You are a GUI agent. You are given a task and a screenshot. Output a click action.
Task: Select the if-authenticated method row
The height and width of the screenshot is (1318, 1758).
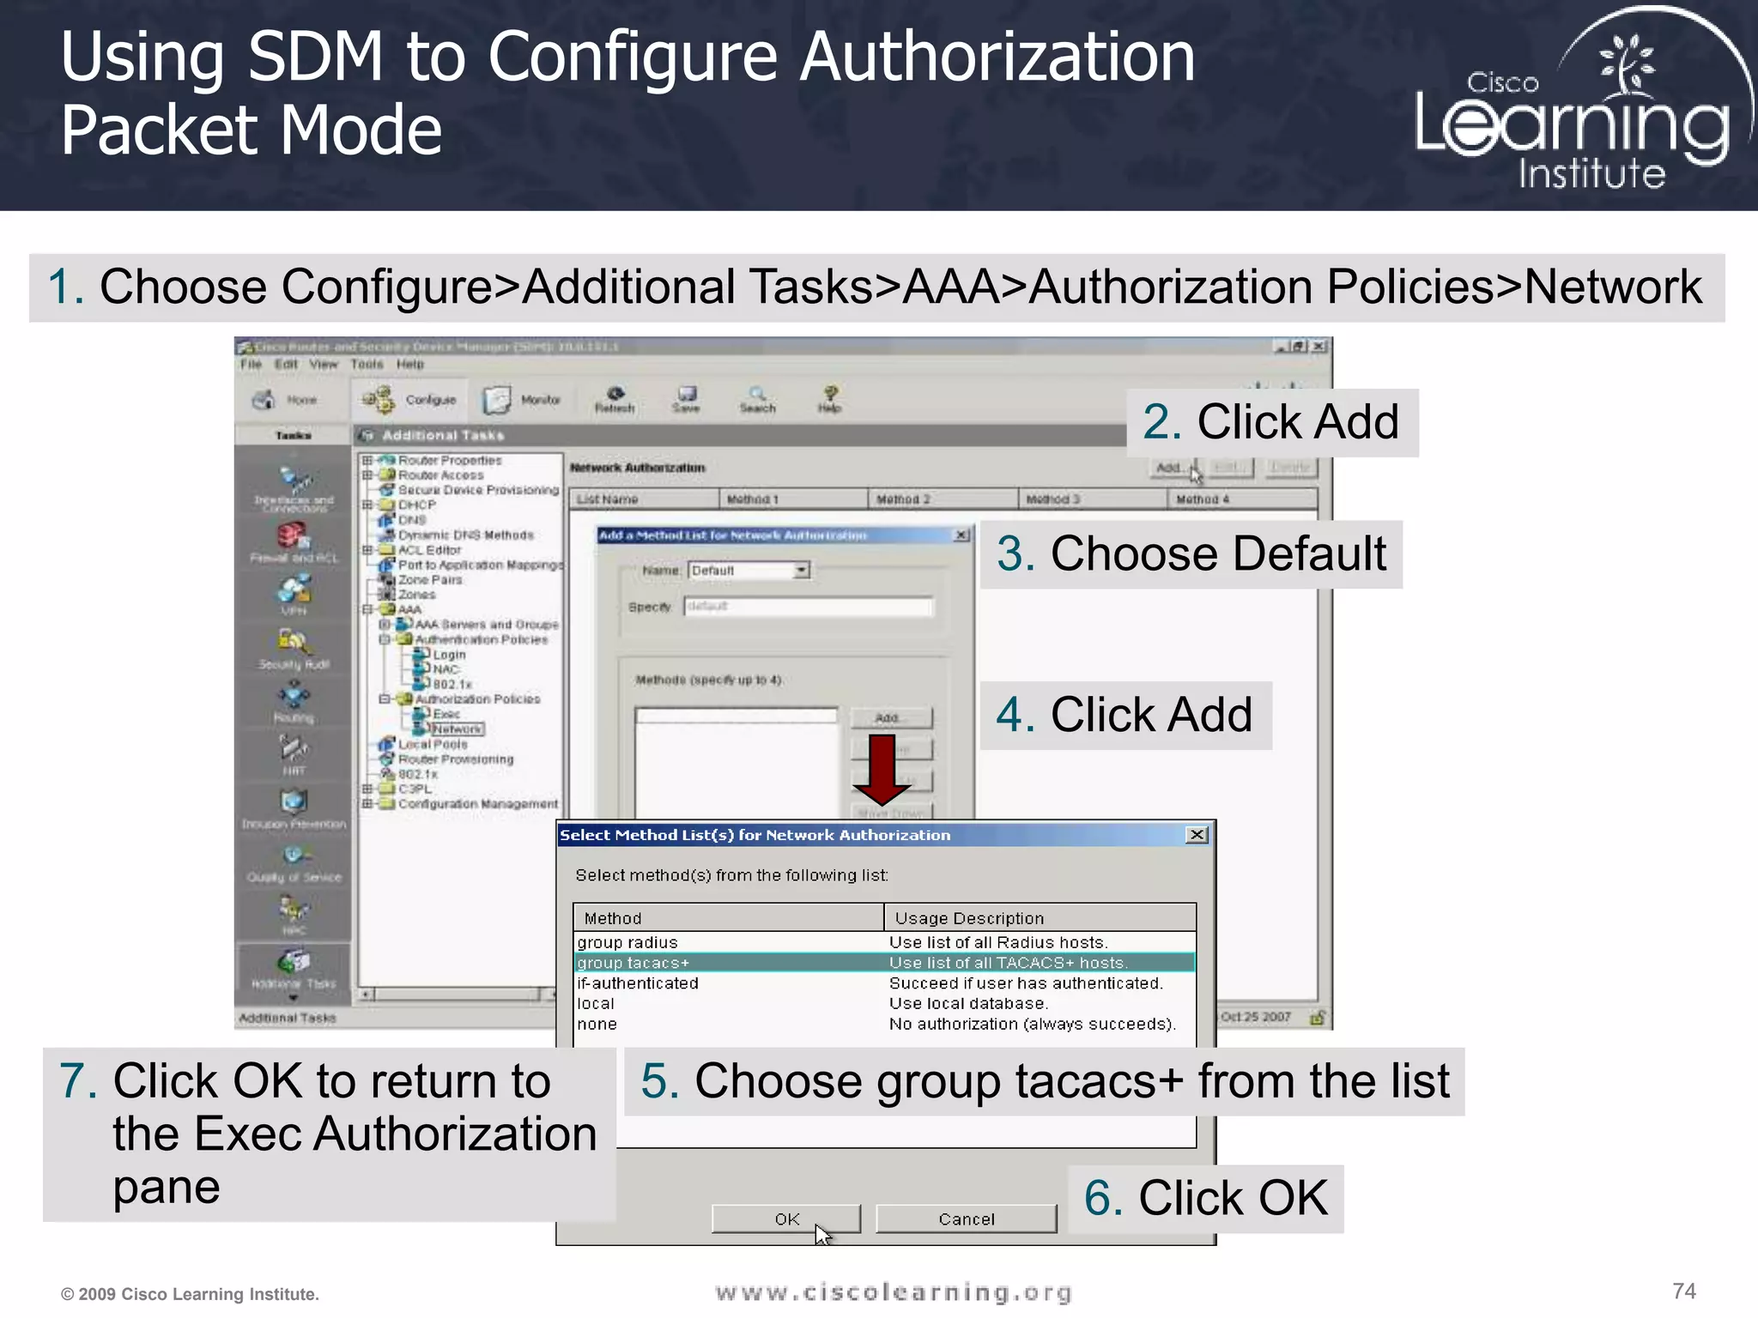click(x=884, y=983)
